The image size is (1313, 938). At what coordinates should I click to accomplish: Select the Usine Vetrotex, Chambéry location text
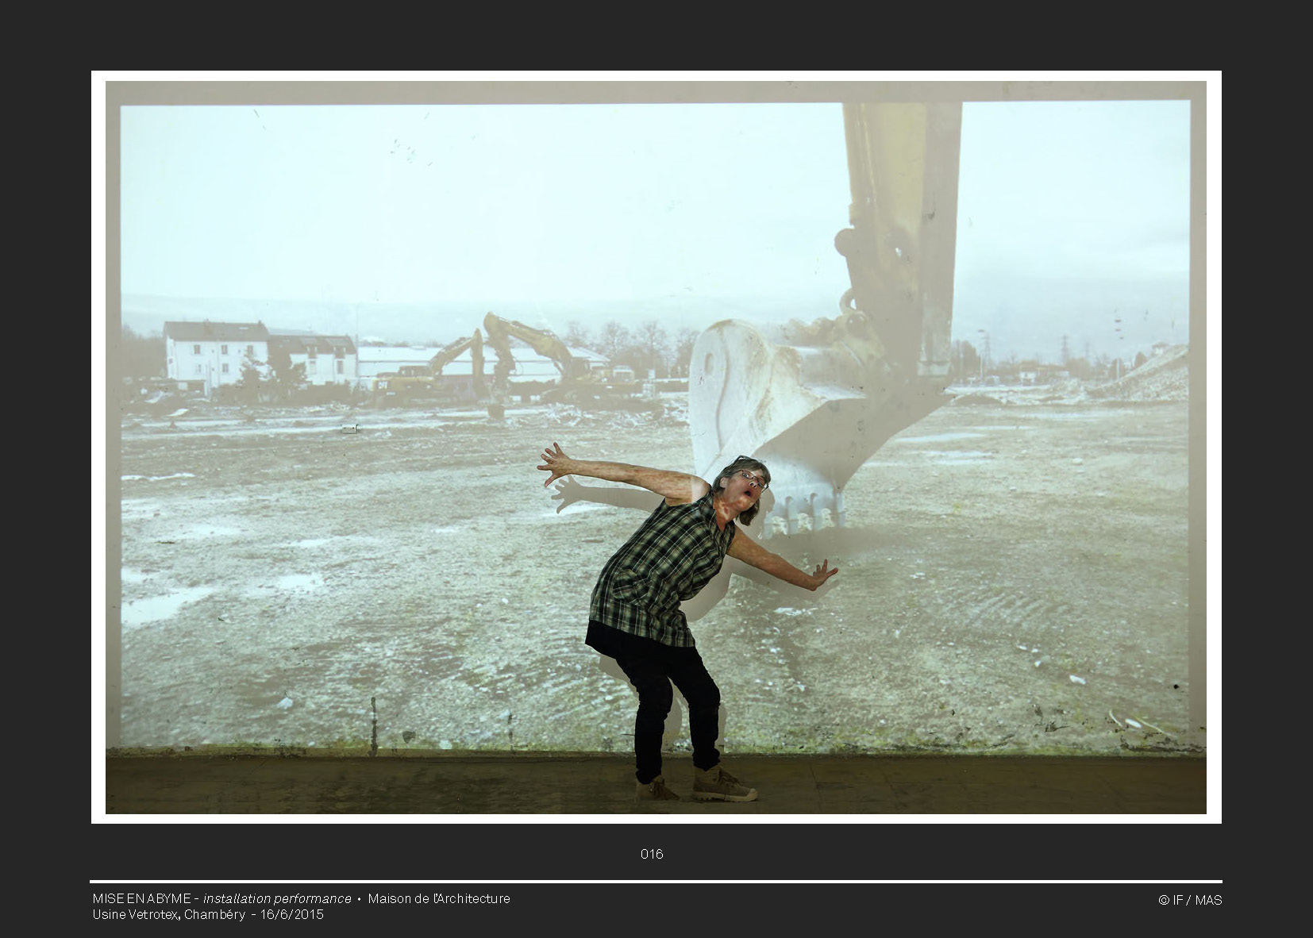[168, 914]
